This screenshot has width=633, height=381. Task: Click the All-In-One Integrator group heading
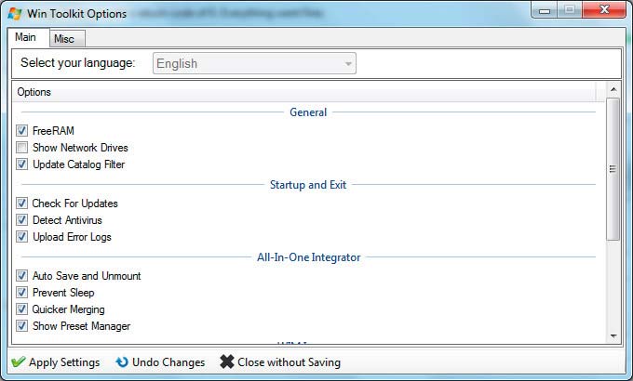pos(309,257)
